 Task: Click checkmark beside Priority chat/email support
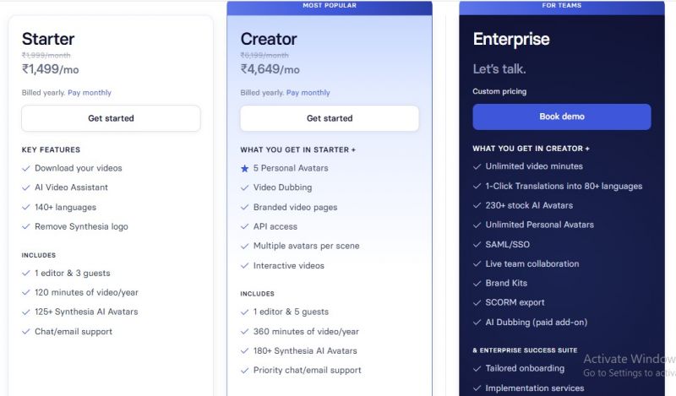coord(244,371)
